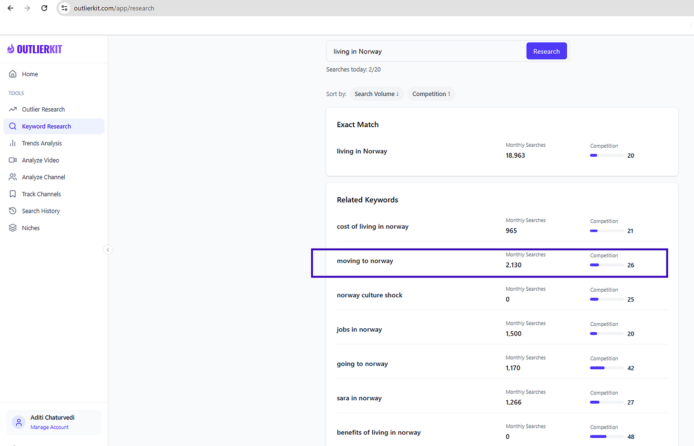Open Analyze Channel tool
The height and width of the screenshot is (446, 694).
[x=54, y=177]
